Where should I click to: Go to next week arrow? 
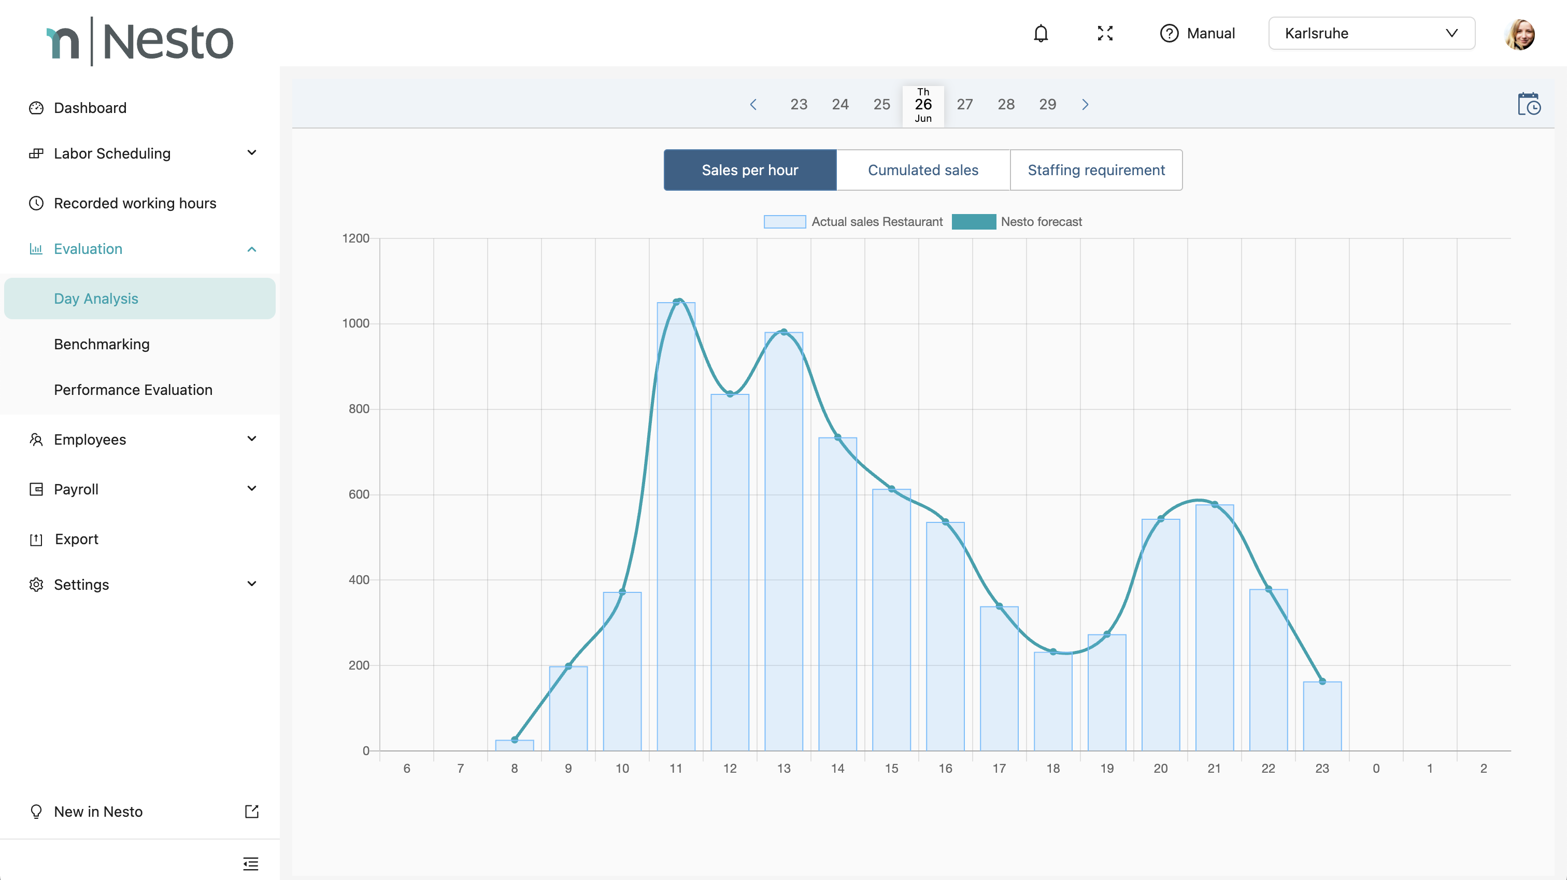(x=1085, y=105)
